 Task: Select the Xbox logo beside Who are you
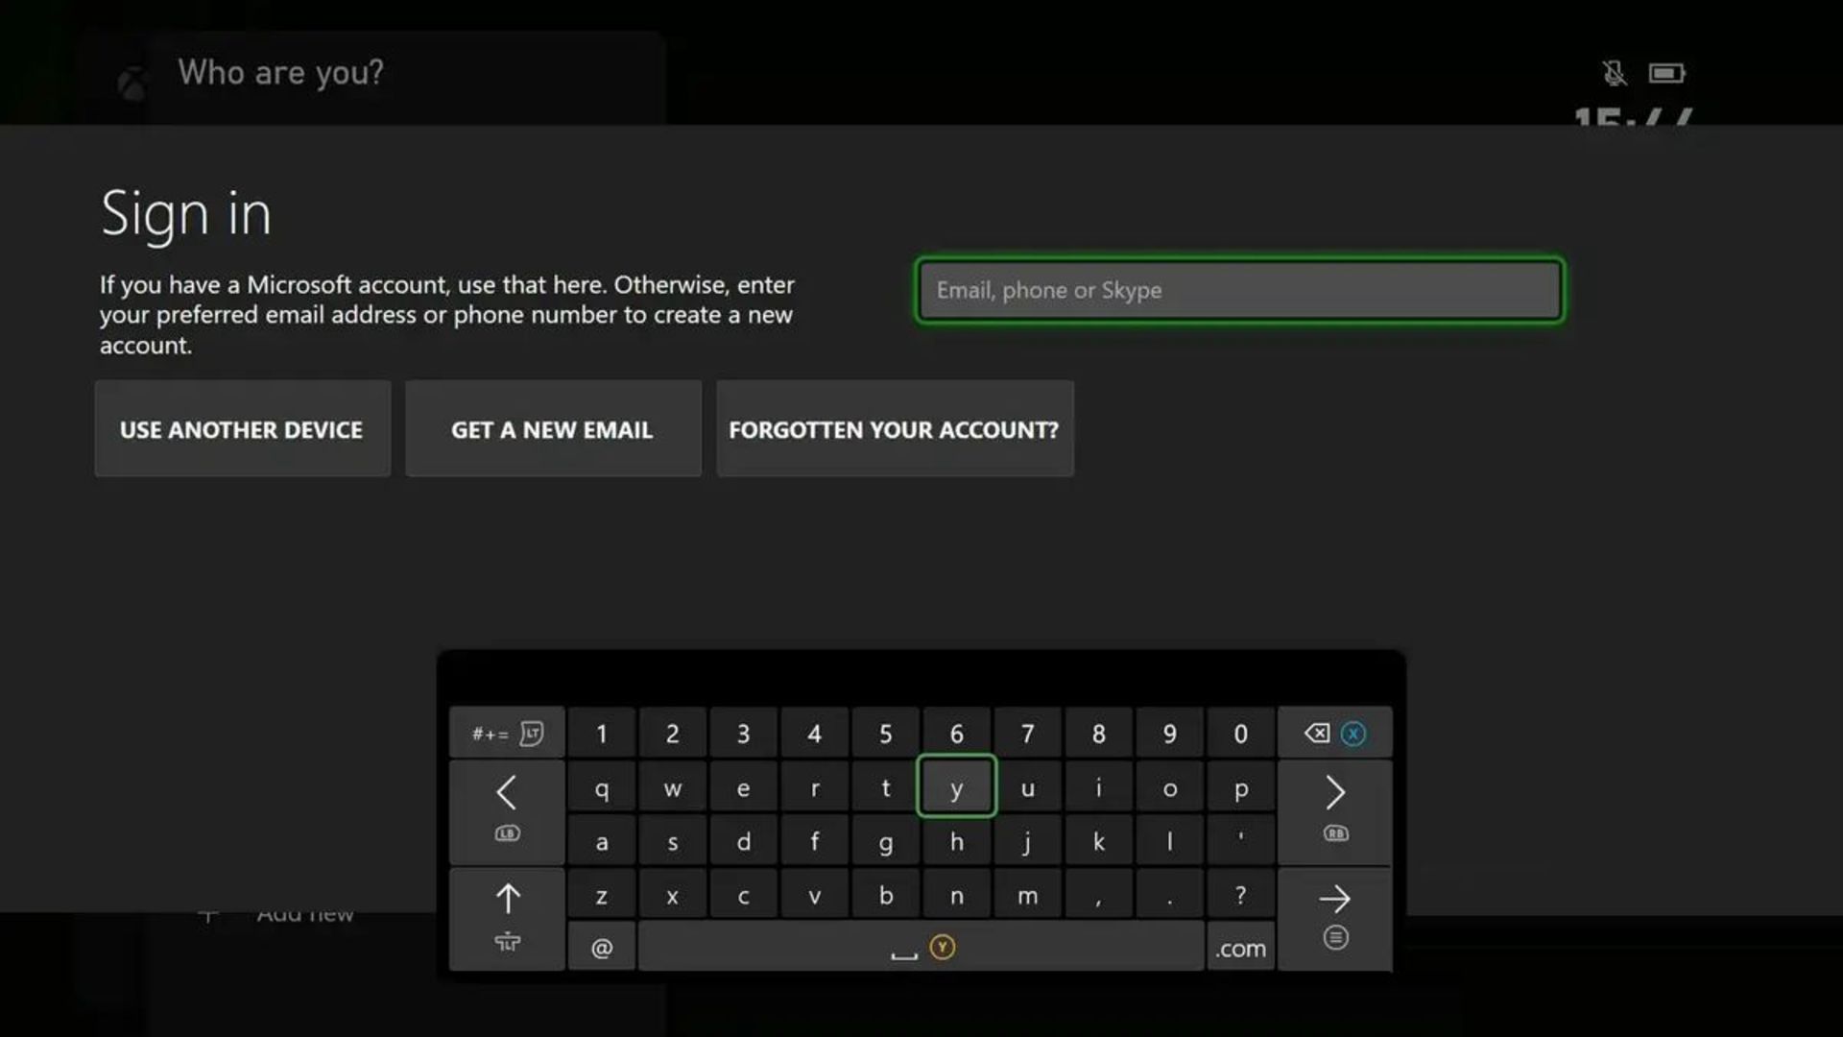pyautogui.click(x=132, y=84)
